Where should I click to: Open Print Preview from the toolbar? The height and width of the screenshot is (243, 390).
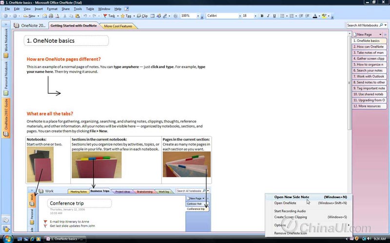57,16
